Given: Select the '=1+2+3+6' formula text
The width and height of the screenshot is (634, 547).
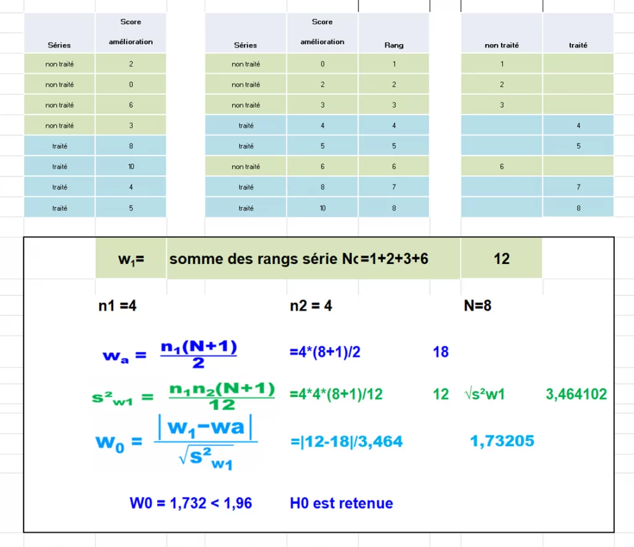Looking at the screenshot, I should (x=394, y=258).
